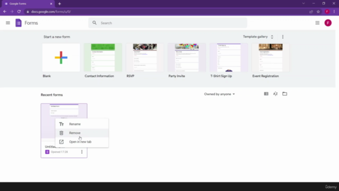Reload the current page
The height and width of the screenshot is (191, 339).
pyautogui.click(x=19, y=12)
